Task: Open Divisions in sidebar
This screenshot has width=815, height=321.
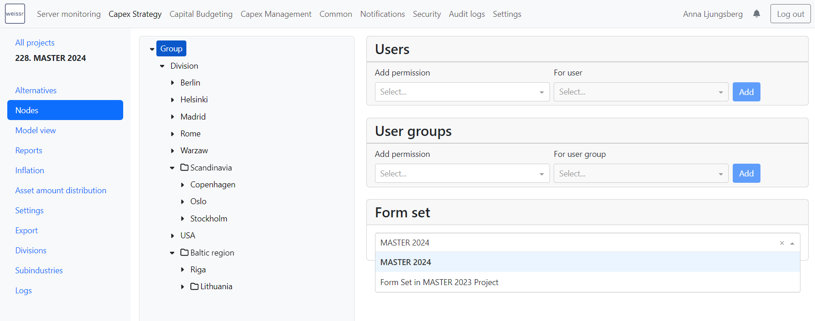Action: (x=31, y=250)
